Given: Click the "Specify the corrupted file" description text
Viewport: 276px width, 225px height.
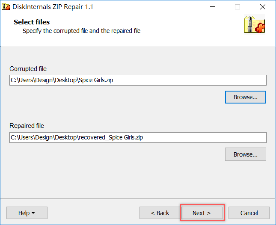Looking at the screenshot, I should click(x=81, y=31).
